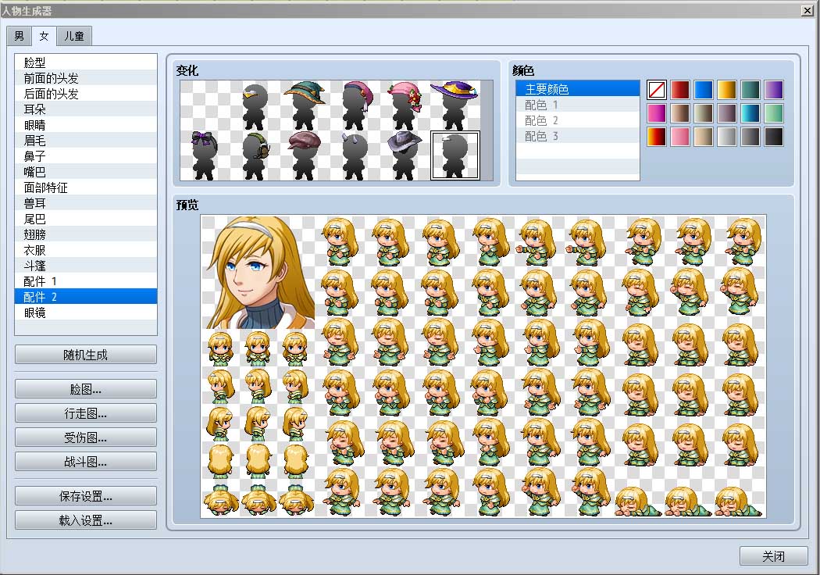Choose 眼镜 in the parts list
820x575 pixels.
point(86,312)
